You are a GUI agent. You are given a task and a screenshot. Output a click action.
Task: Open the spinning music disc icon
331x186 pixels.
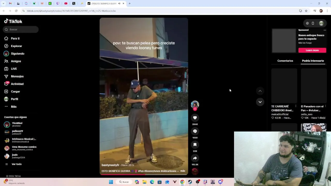(195, 171)
